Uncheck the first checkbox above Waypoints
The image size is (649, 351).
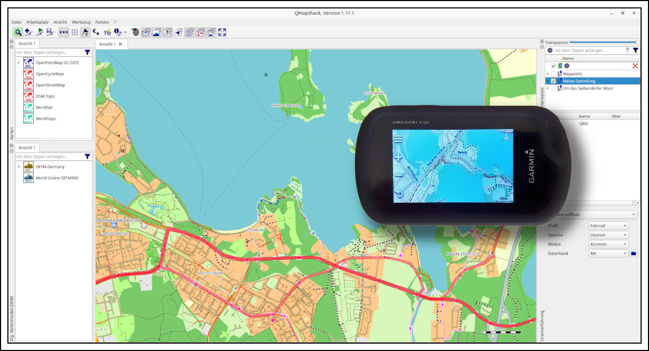tap(553, 66)
